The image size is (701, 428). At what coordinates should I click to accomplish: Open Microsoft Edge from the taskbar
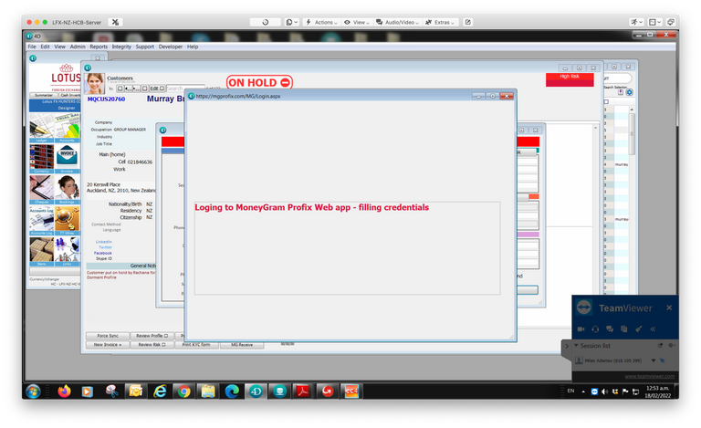[x=232, y=391]
